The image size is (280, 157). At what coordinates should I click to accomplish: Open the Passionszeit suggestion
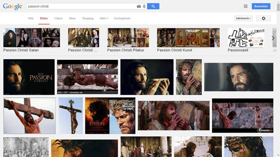(246, 40)
